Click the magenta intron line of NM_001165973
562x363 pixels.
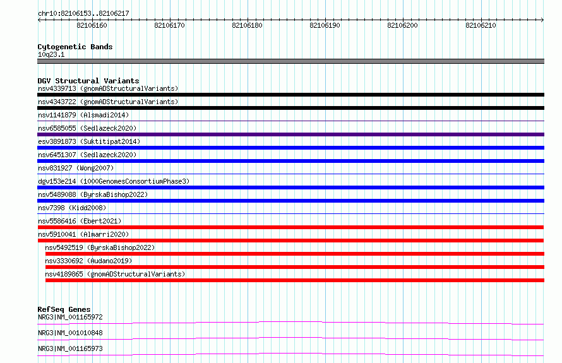click(290, 354)
